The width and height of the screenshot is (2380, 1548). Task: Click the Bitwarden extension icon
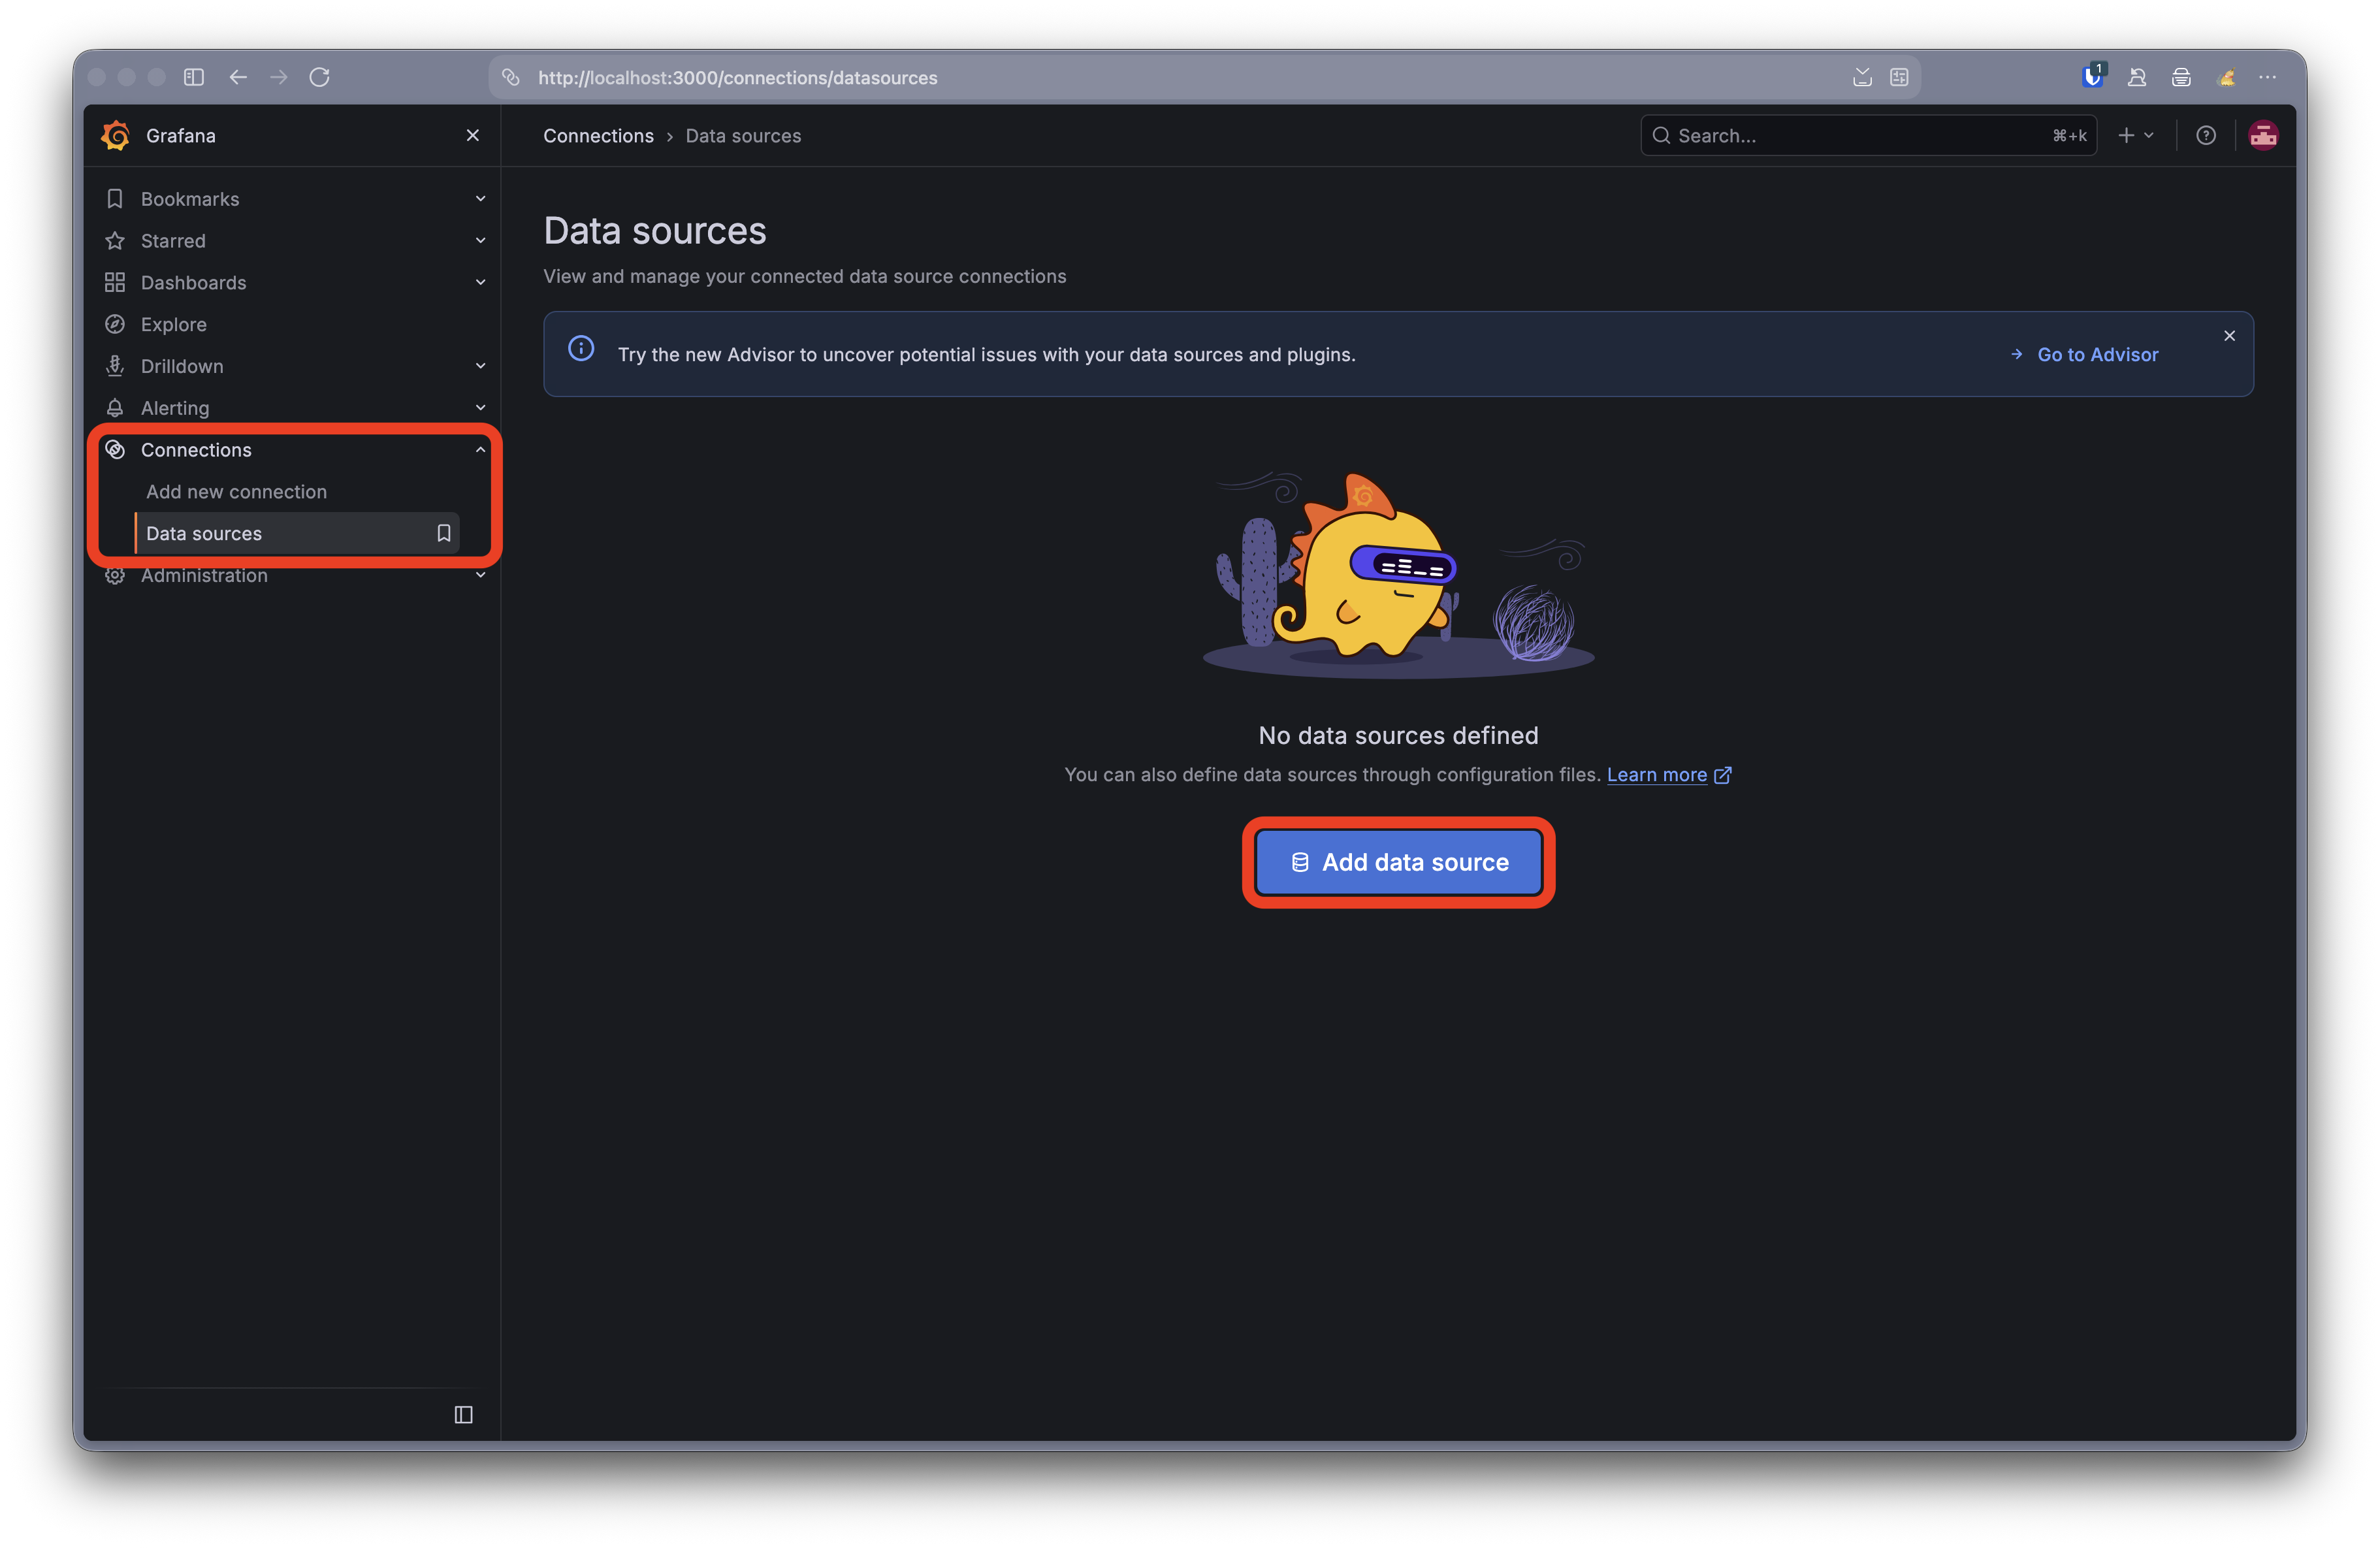[2092, 77]
